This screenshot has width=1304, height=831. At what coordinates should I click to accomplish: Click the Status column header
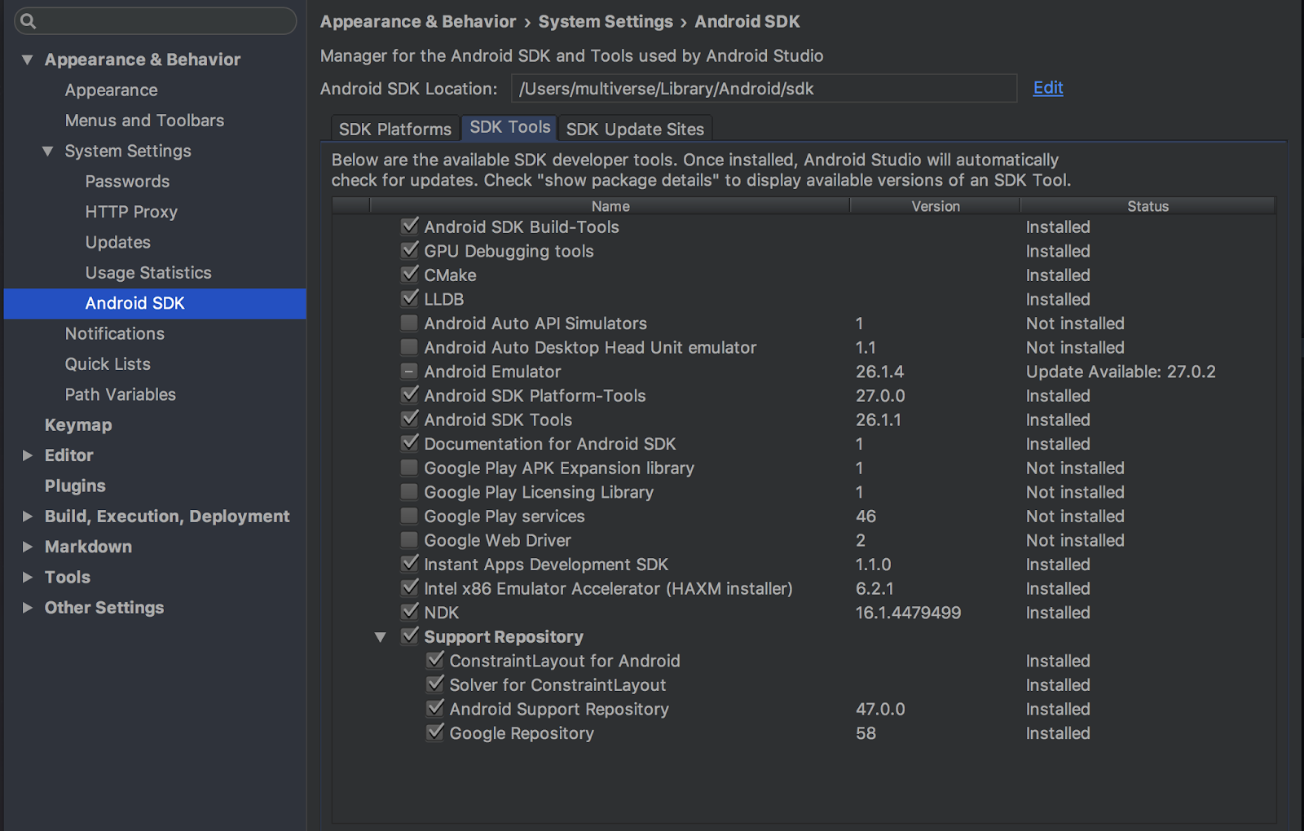(1148, 206)
